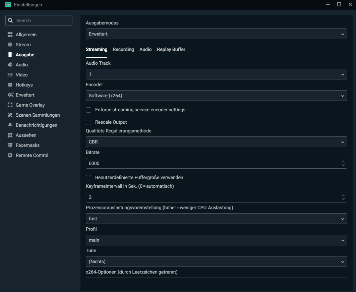Go to Szenen-Sammlungen settings
Image resolution: width=356 pixels, height=292 pixels.
[x=38, y=115]
